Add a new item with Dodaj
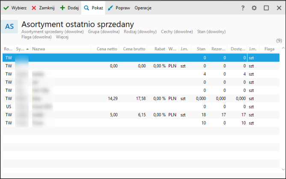 tap(69, 8)
